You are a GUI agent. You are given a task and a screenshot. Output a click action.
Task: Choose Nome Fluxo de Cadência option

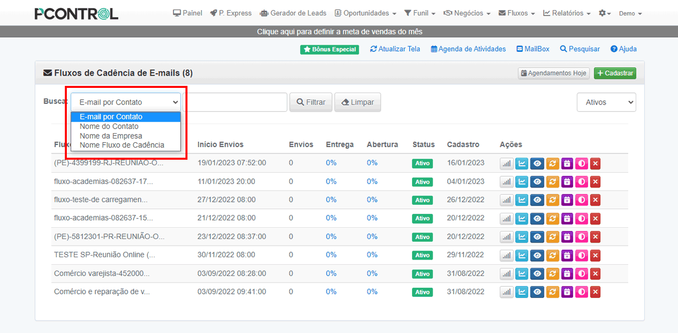coord(126,145)
